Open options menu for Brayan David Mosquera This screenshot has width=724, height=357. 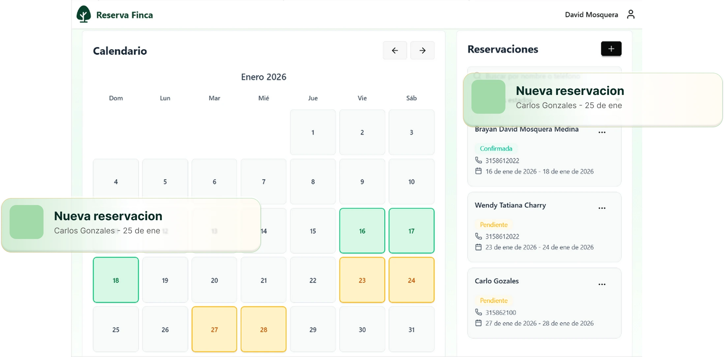(x=602, y=133)
